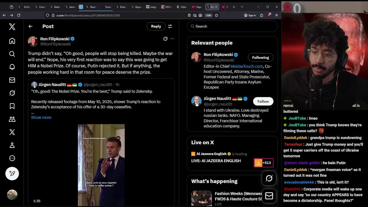Screen dimensions: 368x207
Task: Open Premium X icon in lower sidebar
Action: [12, 132]
